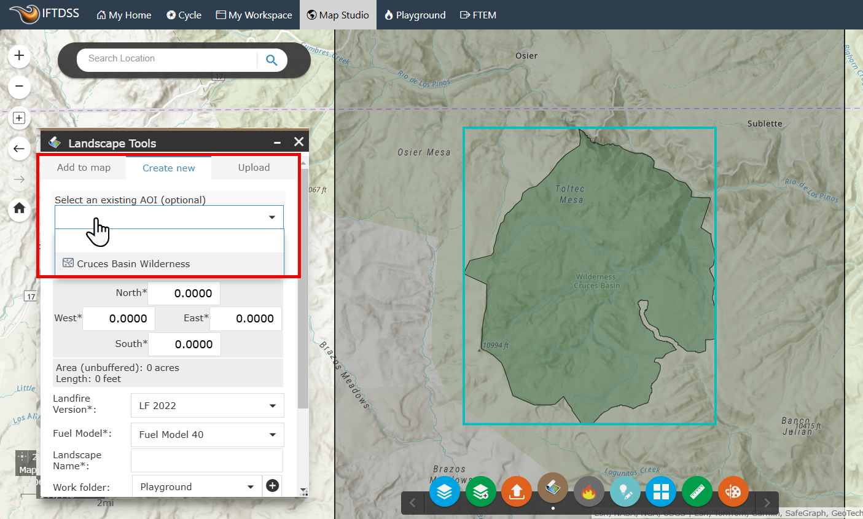Viewport: 863px width, 519px height.
Task: Navigate to My Workspace in the top menu
Action: pyautogui.click(x=254, y=15)
